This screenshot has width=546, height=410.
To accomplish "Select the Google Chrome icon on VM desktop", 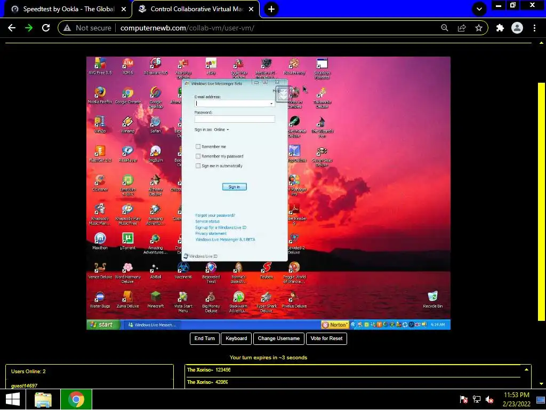I will (128, 96).
